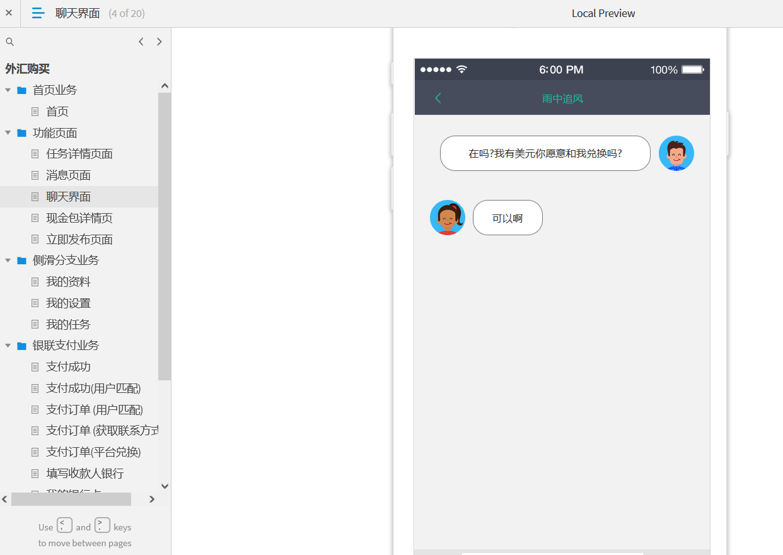
Task: Click horizontal scrollbar left arrow
Action: [4, 500]
